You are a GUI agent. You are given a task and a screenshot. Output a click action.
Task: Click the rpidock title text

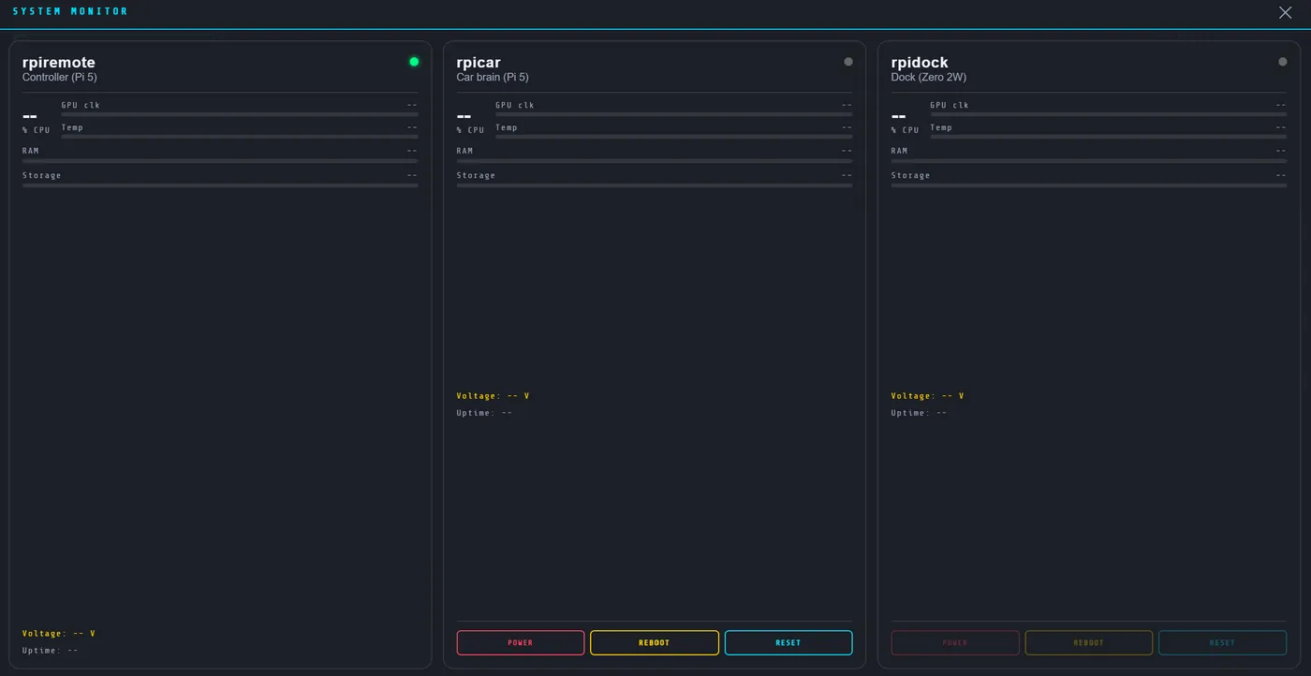pos(920,63)
